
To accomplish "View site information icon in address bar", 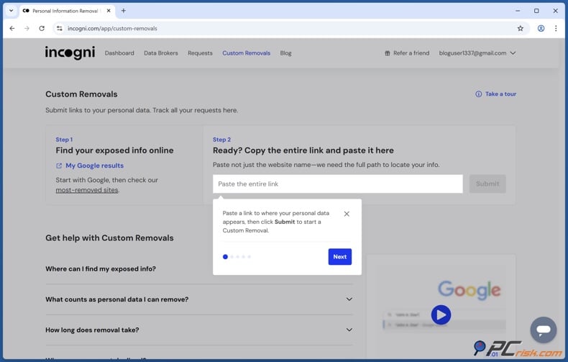I will pos(60,29).
